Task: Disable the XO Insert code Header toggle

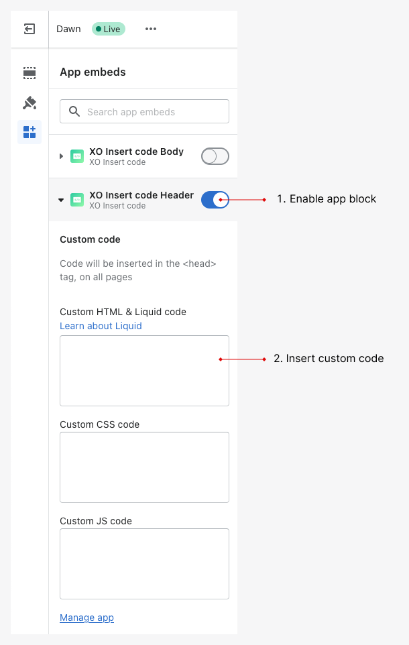Action: pos(215,199)
